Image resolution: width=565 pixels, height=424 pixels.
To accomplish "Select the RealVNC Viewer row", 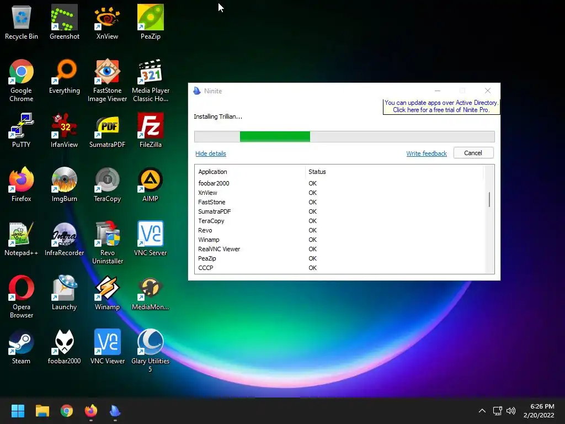I will 340,249.
